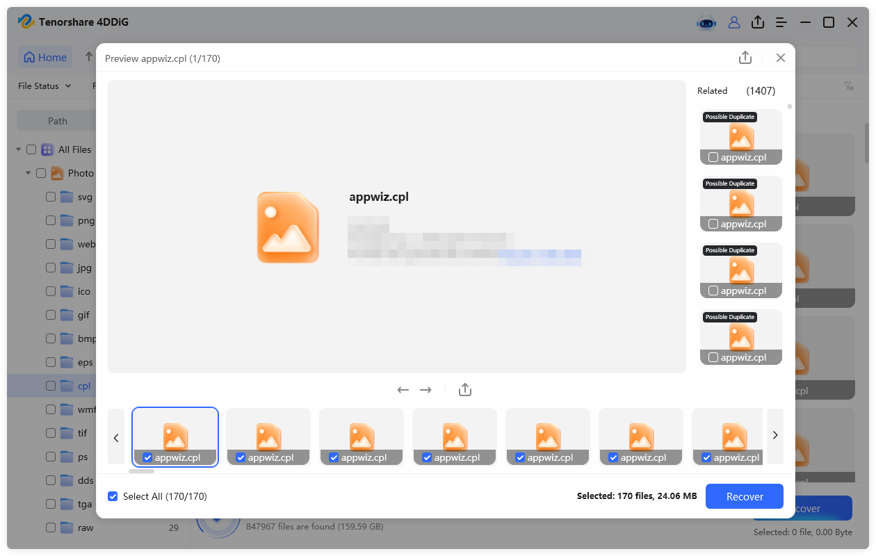
Task: Open the hamburger menu in the title bar
Action: coord(781,22)
